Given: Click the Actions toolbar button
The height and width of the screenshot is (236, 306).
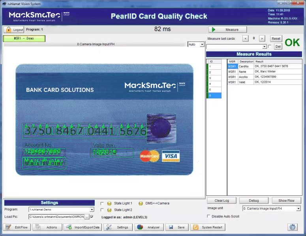Looking at the screenshot, I should coord(47,227).
